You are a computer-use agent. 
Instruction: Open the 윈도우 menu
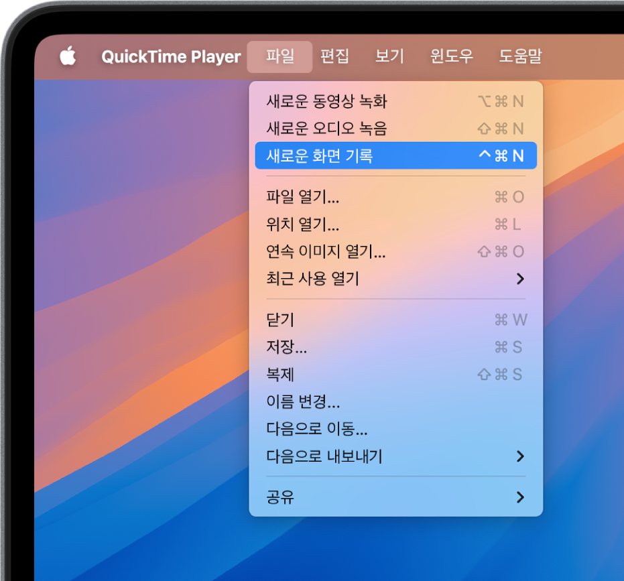click(452, 56)
